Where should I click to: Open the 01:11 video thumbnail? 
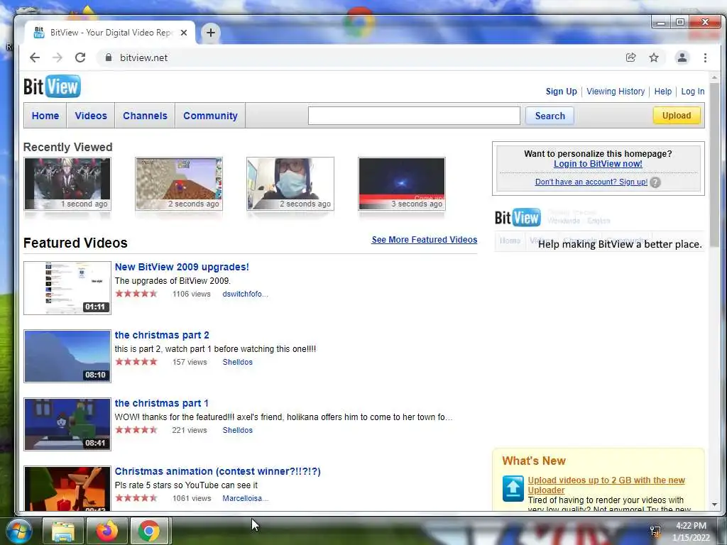pos(67,288)
